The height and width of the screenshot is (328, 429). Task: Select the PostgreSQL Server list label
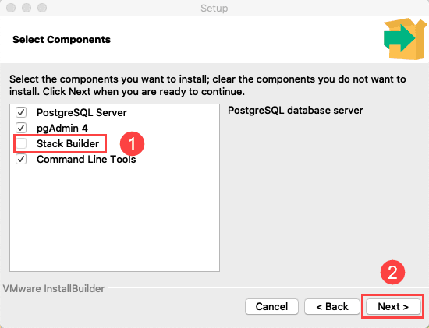coord(82,113)
